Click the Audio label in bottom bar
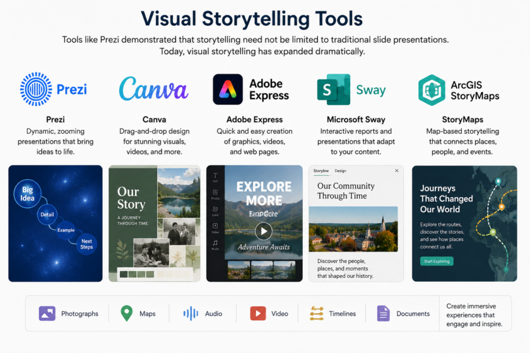This screenshot has width=530, height=353. pyautogui.click(x=214, y=313)
